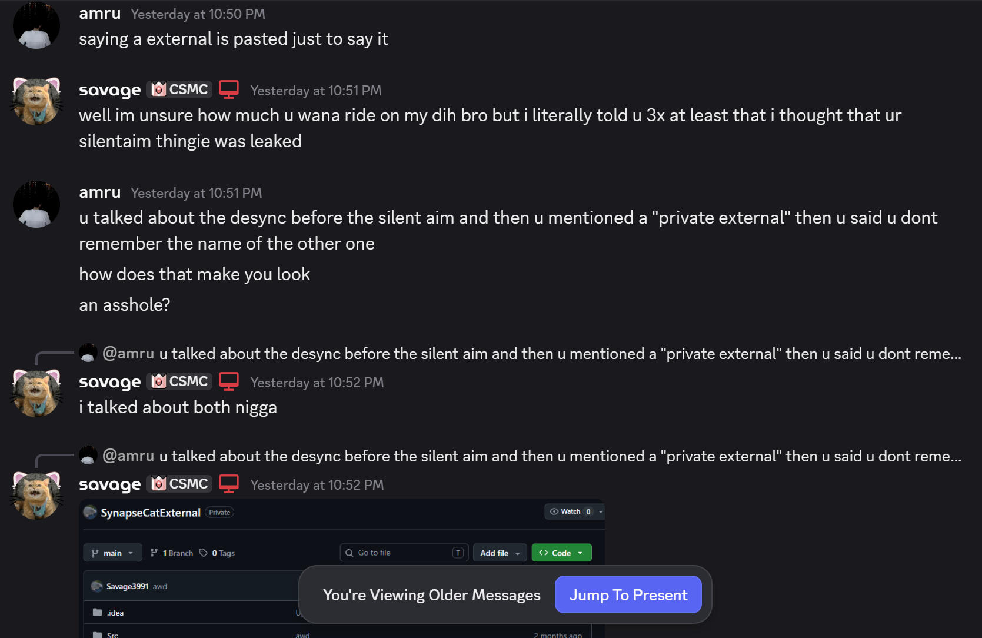Expand the main branch dropdown

coord(112,553)
